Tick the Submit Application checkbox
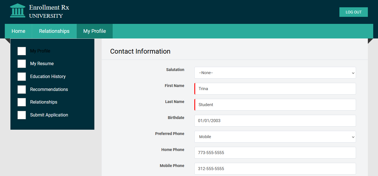The width and height of the screenshot is (378, 176). [x=22, y=115]
